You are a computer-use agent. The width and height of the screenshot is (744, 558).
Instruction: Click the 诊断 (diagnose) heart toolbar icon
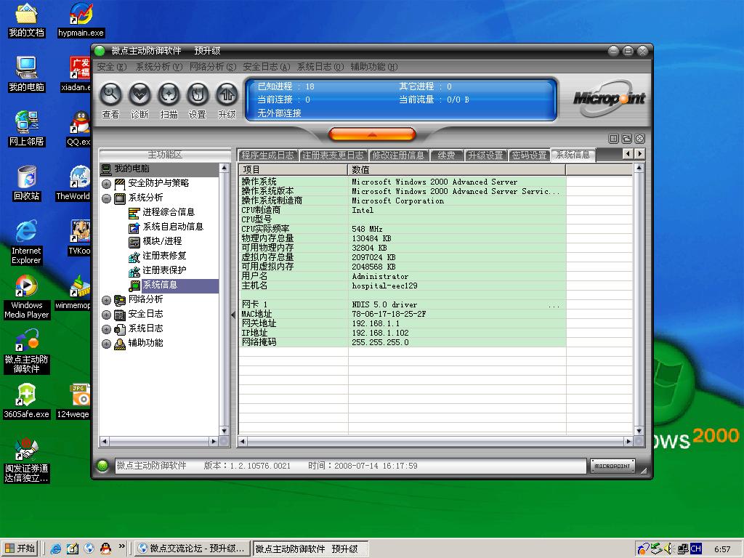[140, 95]
